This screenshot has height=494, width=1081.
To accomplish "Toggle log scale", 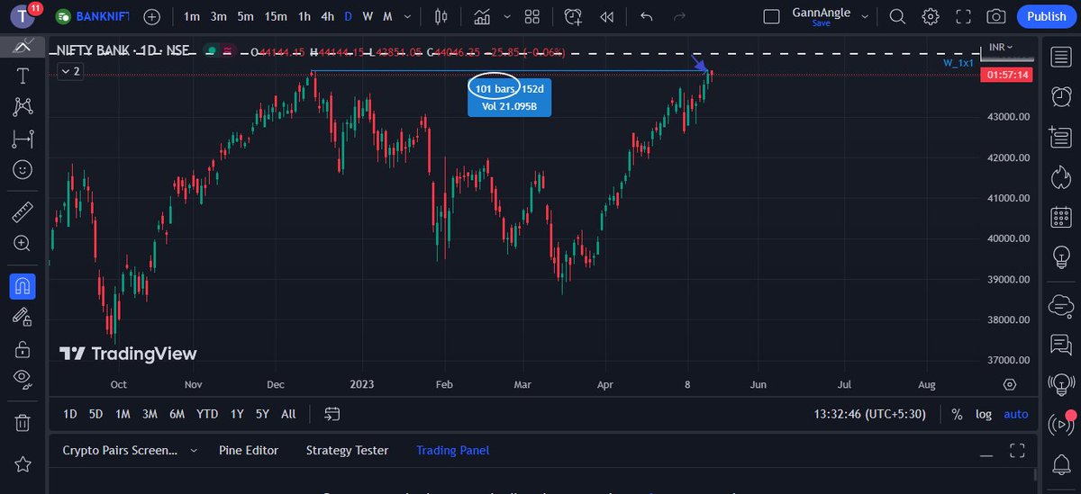I will coord(984,414).
